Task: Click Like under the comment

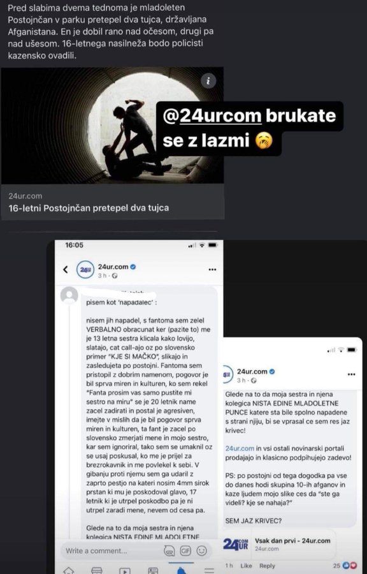Action: pos(246,566)
